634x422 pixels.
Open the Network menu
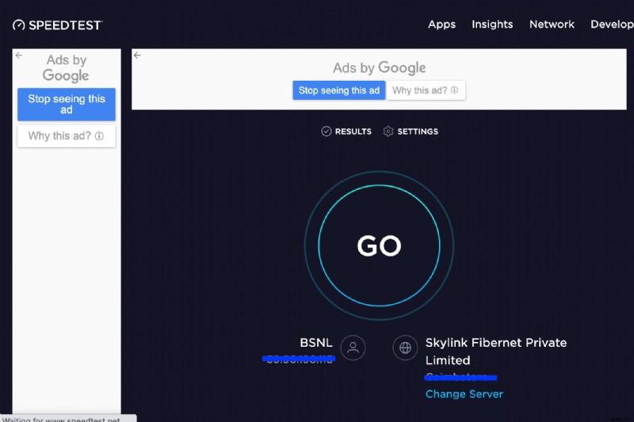[552, 25]
